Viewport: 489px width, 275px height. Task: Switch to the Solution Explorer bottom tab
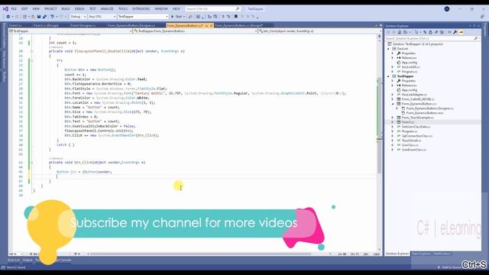397,254
